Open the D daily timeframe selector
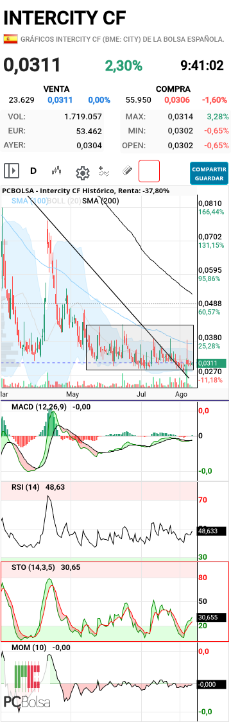231x722 pixels. 33,171
